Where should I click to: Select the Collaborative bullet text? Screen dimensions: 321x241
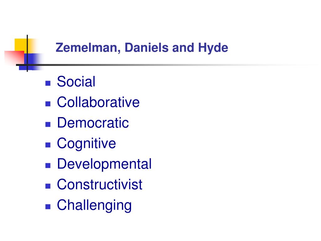click(x=98, y=102)
